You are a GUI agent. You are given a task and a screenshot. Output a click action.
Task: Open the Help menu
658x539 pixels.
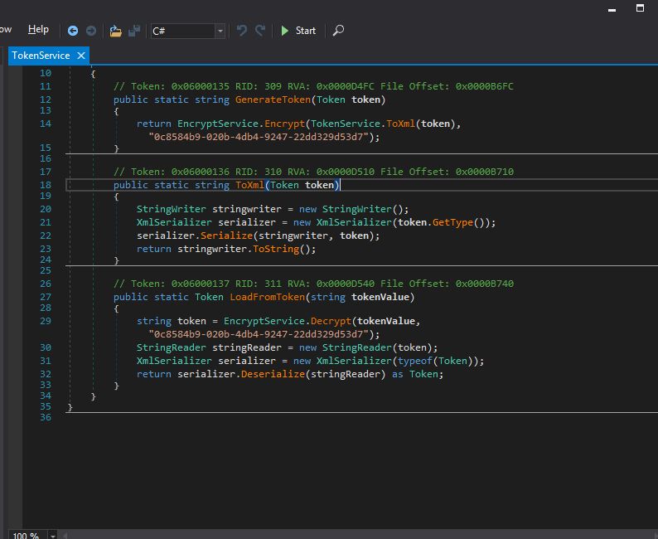click(38, 30)
